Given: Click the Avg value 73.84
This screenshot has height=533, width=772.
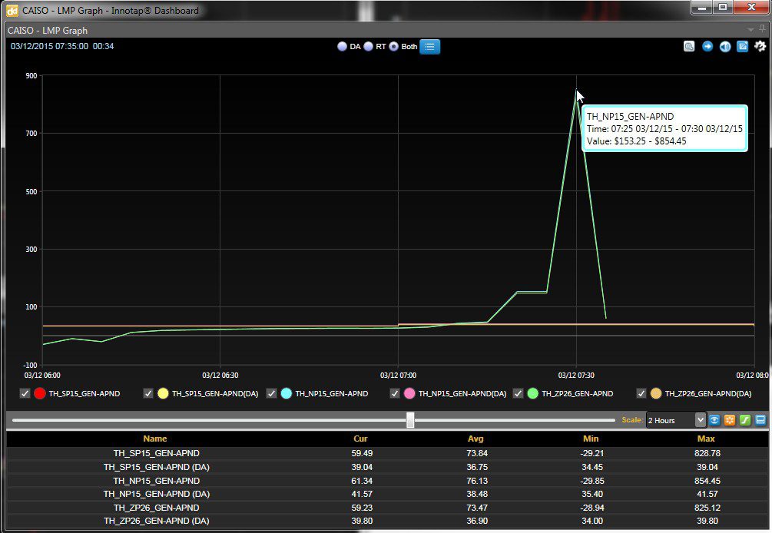Looking at the screenshot, I should click(477, 453).
